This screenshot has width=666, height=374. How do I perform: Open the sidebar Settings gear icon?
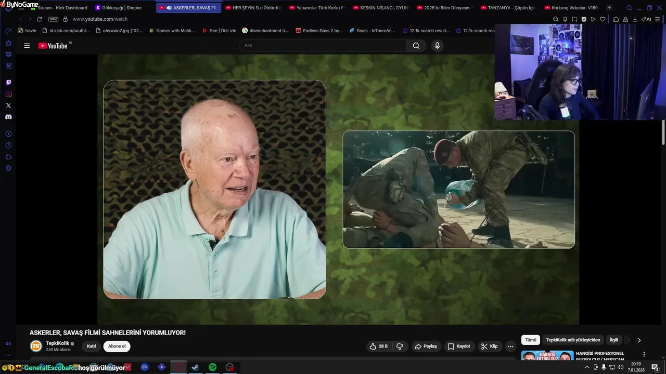click(x=8, y=168)
